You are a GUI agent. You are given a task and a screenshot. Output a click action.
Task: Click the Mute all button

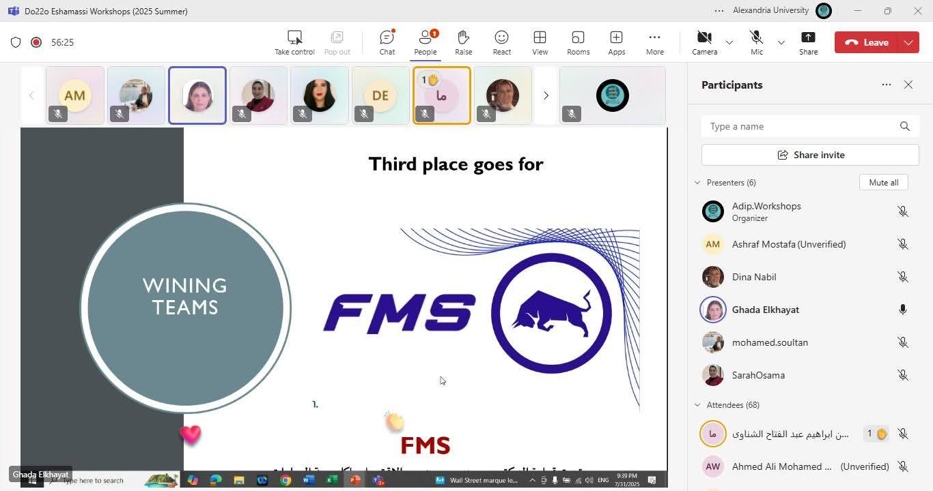883,183
